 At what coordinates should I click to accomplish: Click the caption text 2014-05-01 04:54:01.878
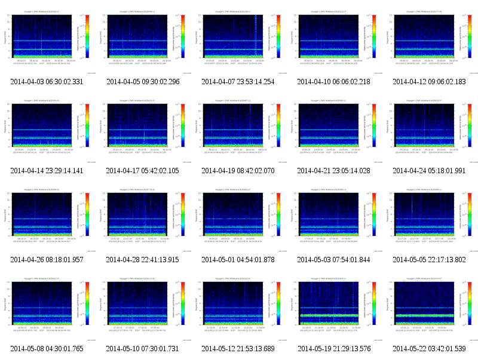tap(238, 260)
